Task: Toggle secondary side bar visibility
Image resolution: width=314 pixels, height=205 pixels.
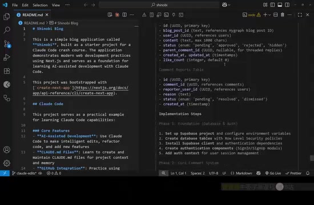Action: (287, 5)
